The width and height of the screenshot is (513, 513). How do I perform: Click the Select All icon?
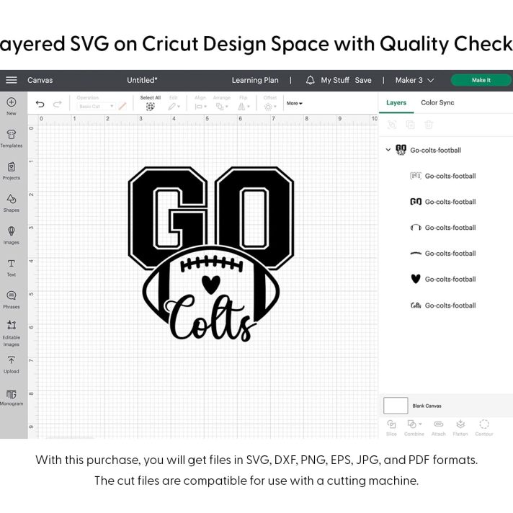pos(150,107)
